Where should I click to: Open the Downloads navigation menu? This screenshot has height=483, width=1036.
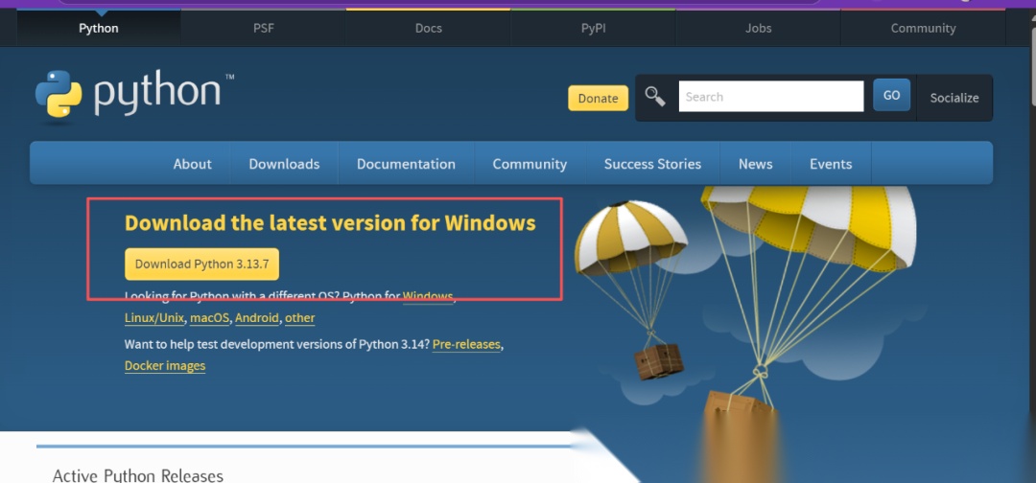284,164
